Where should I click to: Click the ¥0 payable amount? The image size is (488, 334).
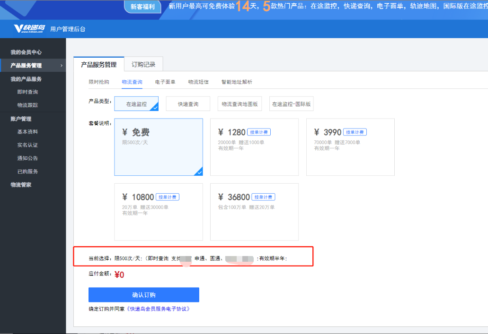[x=119, y=274]
